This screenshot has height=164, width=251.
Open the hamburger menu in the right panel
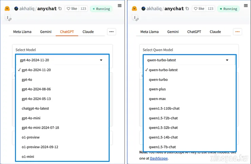coord(246,6)
